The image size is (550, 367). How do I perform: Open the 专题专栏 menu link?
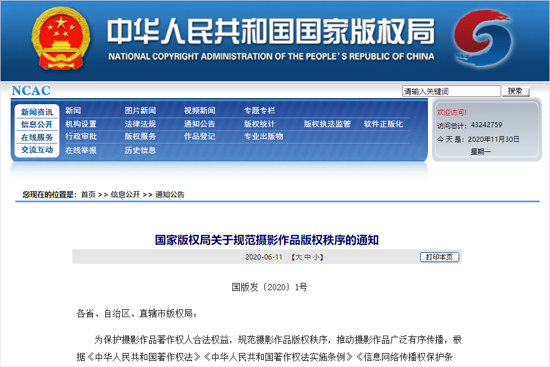pos(259,110)
